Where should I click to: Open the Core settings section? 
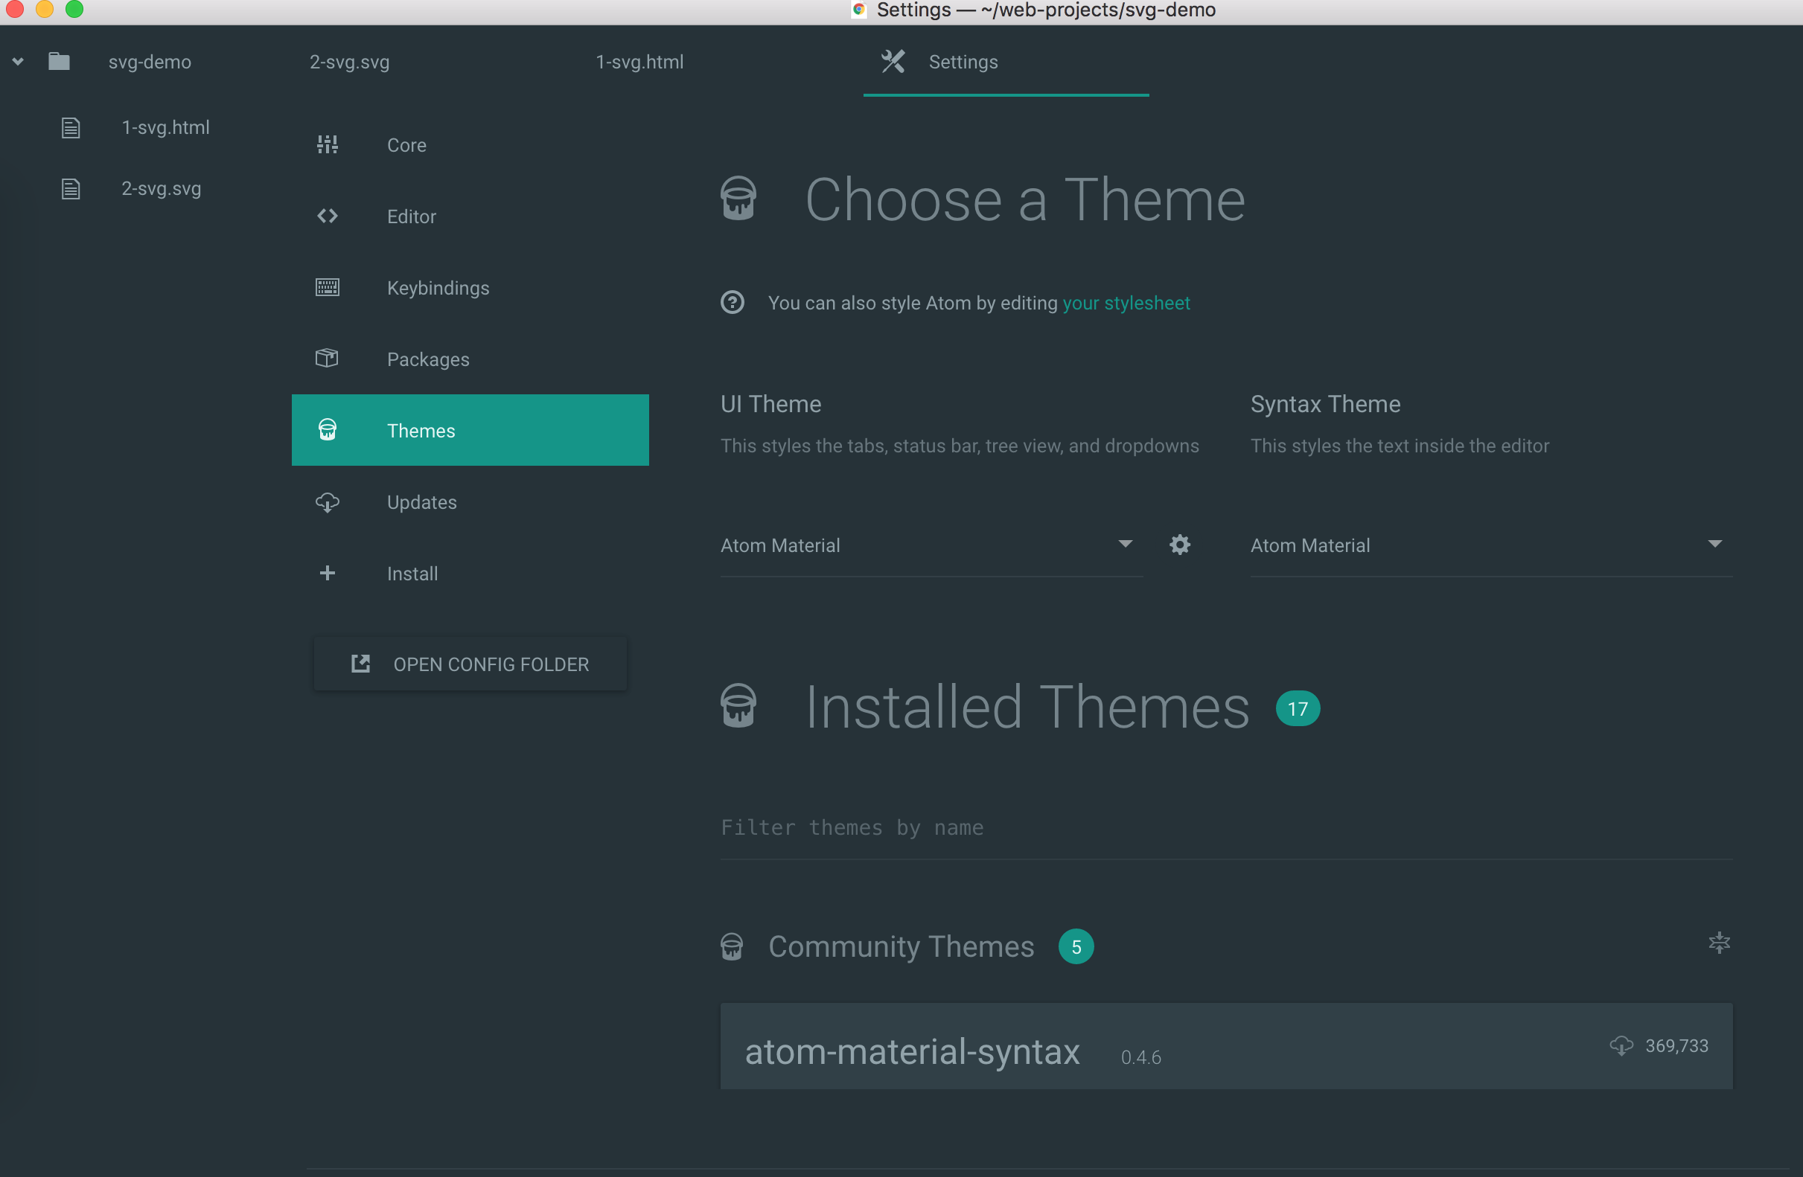(x=470, y=144)
